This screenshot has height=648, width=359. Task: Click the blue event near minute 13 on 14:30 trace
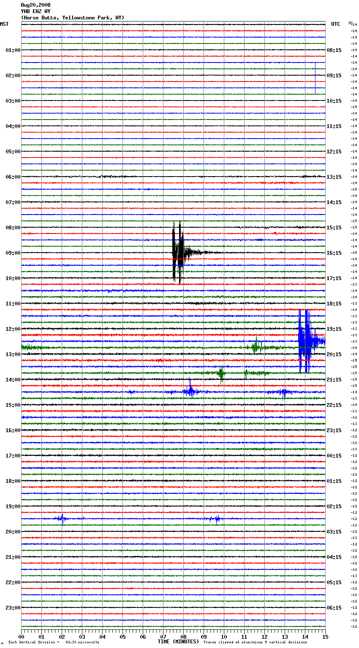283,393
